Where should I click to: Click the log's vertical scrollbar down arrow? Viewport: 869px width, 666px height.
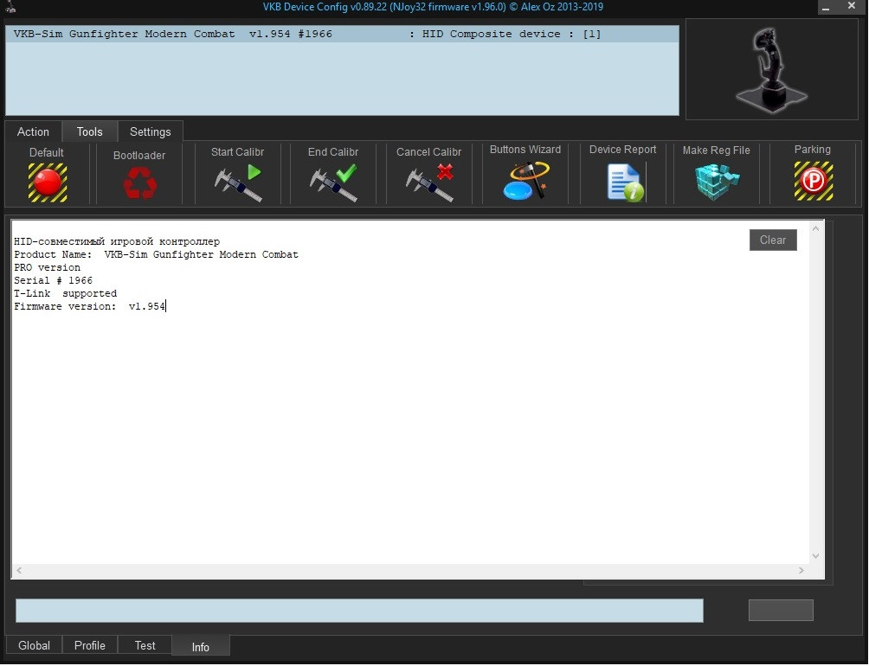point(815,556)
